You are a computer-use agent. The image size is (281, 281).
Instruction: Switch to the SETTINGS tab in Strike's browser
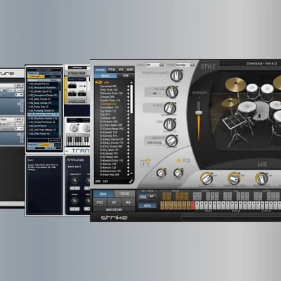click(100, 70)
